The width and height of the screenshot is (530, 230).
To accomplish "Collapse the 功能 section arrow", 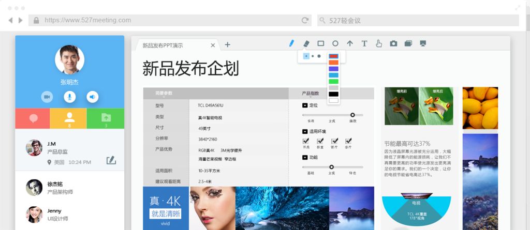I will [x=305, y=158].
